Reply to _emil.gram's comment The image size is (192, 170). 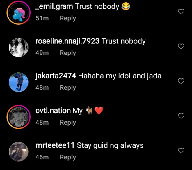(68, 18)
